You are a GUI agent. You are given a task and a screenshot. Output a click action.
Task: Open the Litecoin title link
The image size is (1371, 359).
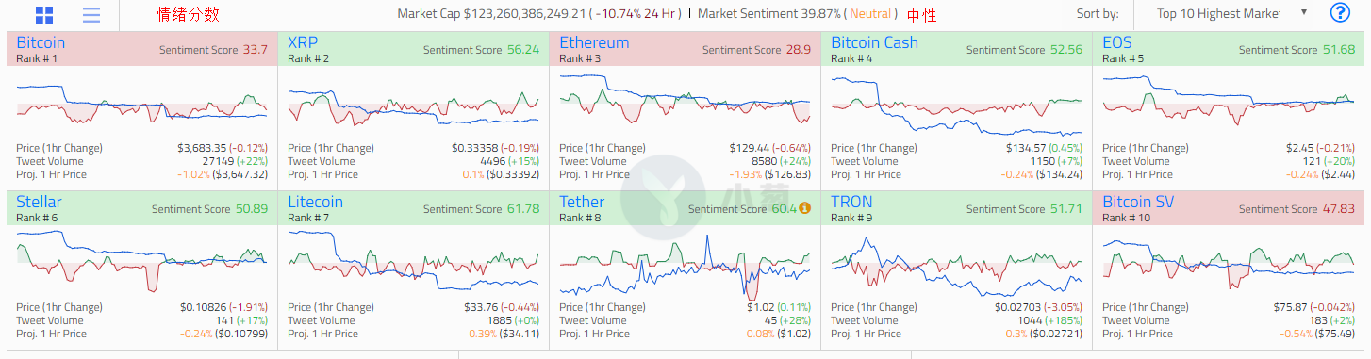click(316, 202)
